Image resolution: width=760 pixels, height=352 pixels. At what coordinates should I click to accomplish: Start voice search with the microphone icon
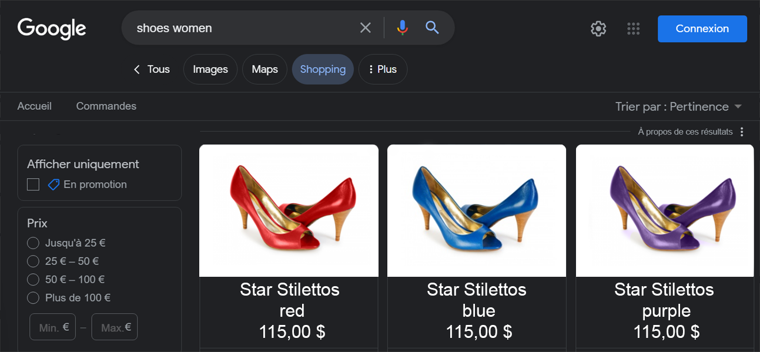pos(402,28)
